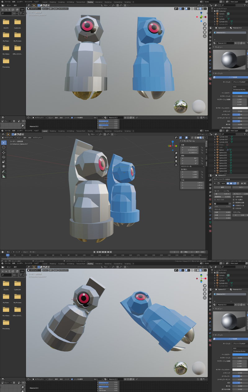
Task: Collapse the Solid modifier panel with its triangle
Action: tap(215, 183)
